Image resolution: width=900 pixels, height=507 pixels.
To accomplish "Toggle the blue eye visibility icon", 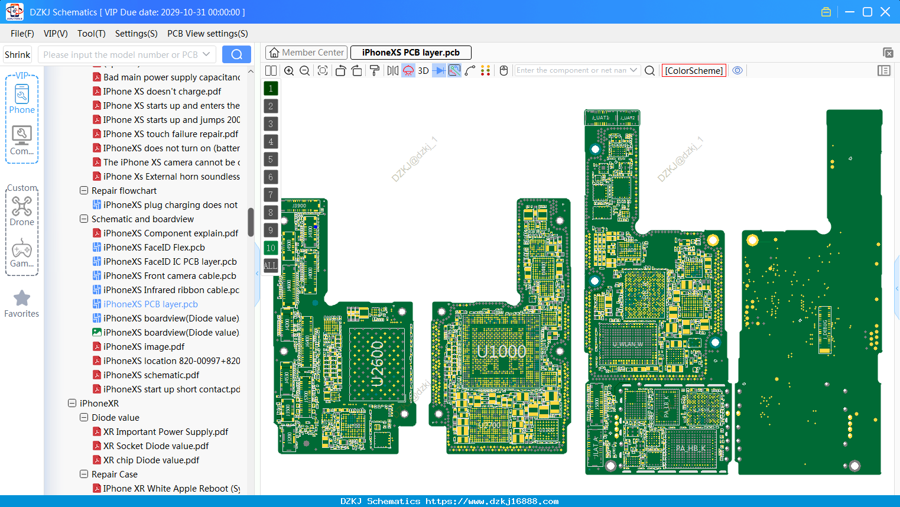I will 737,70.
